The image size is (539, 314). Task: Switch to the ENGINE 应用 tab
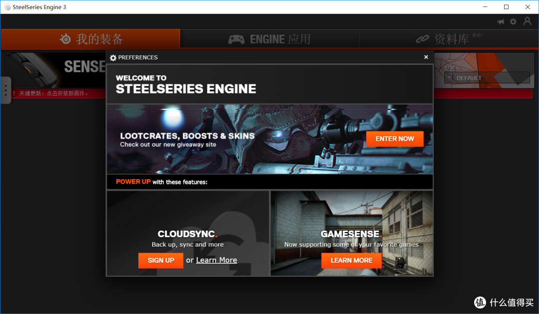[x=269, y=39]
